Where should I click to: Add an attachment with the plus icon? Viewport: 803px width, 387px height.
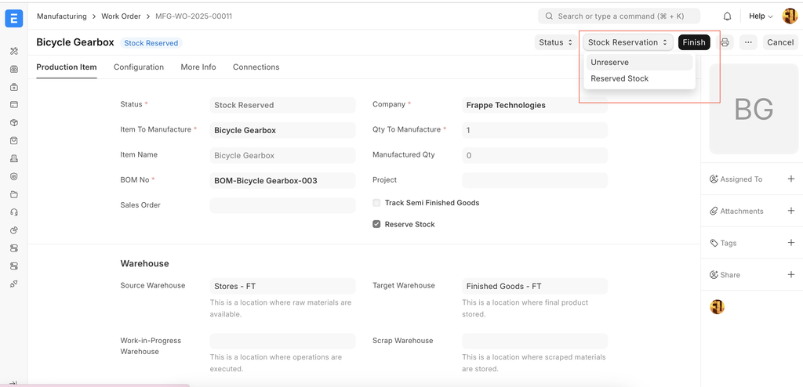[790, 211]
